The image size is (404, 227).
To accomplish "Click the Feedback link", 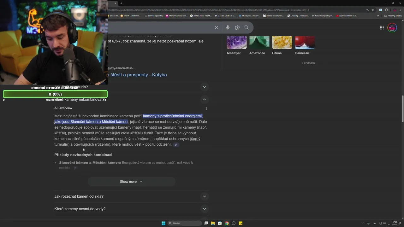I will coord(308,63).
